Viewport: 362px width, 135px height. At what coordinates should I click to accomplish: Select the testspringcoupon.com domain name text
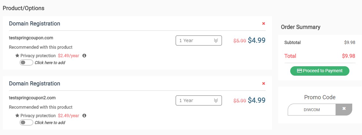point(31,38)
